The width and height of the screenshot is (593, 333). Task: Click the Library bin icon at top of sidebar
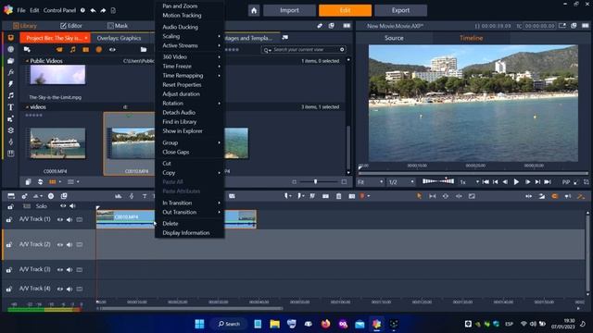click(x=10, y=37)
